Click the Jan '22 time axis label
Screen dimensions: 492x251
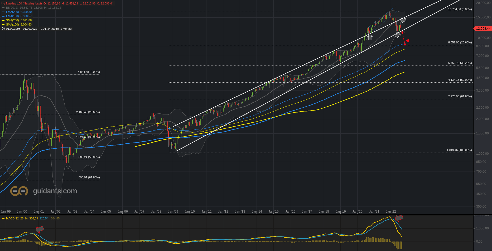tap(391, 212)
